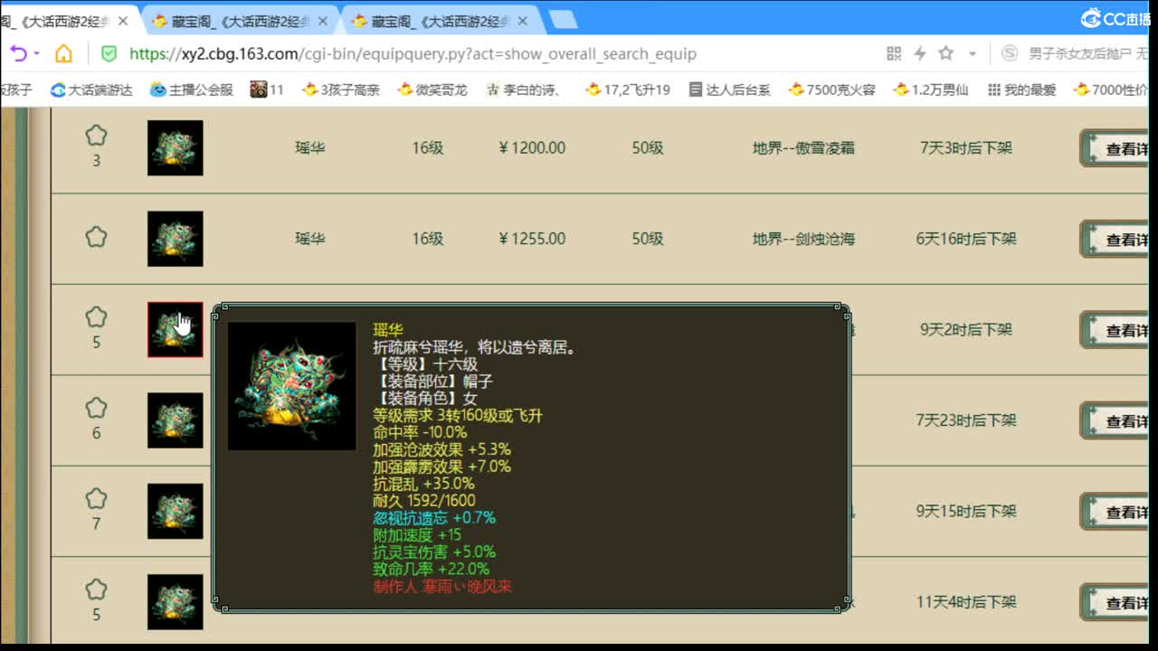Favorite the ¥1200.00 瑶华 listing star
This screenshot has height=651, width=1158.
96,136
